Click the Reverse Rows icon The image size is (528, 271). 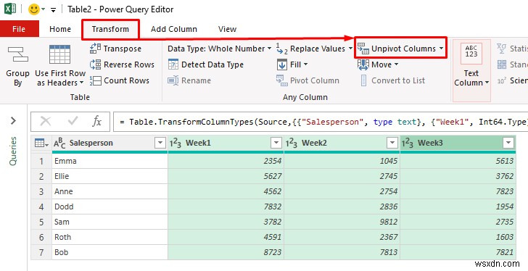click(95, 64)
